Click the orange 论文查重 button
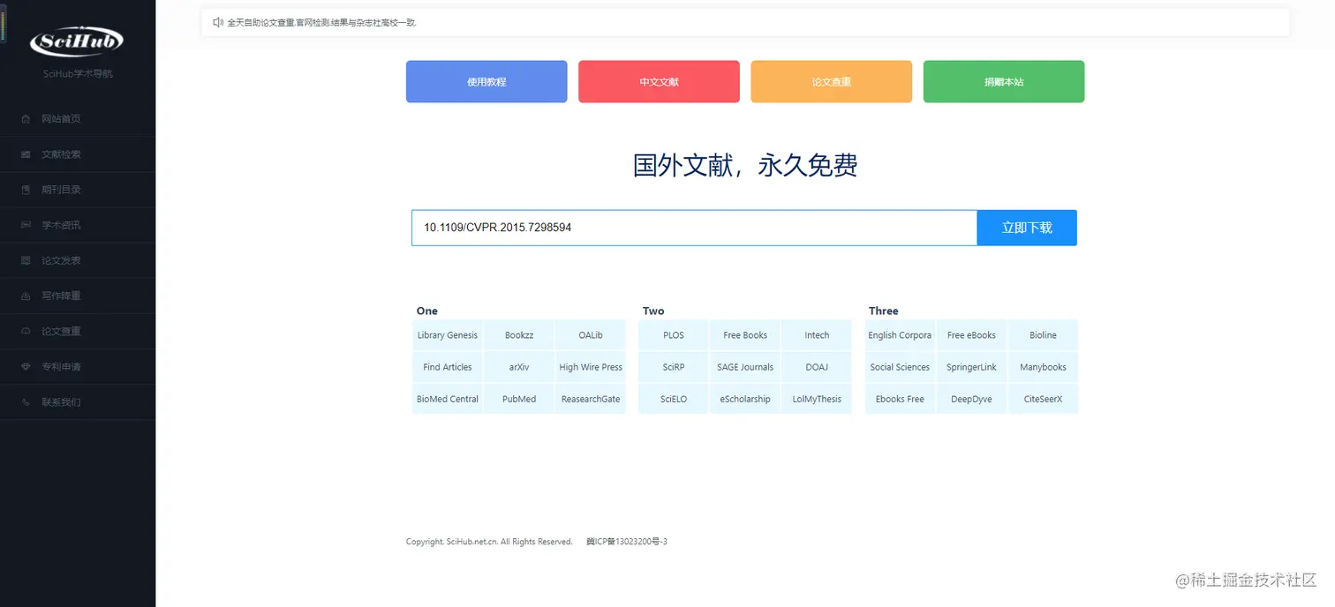Screen dimensions: 1335x607 coord(832,81)
